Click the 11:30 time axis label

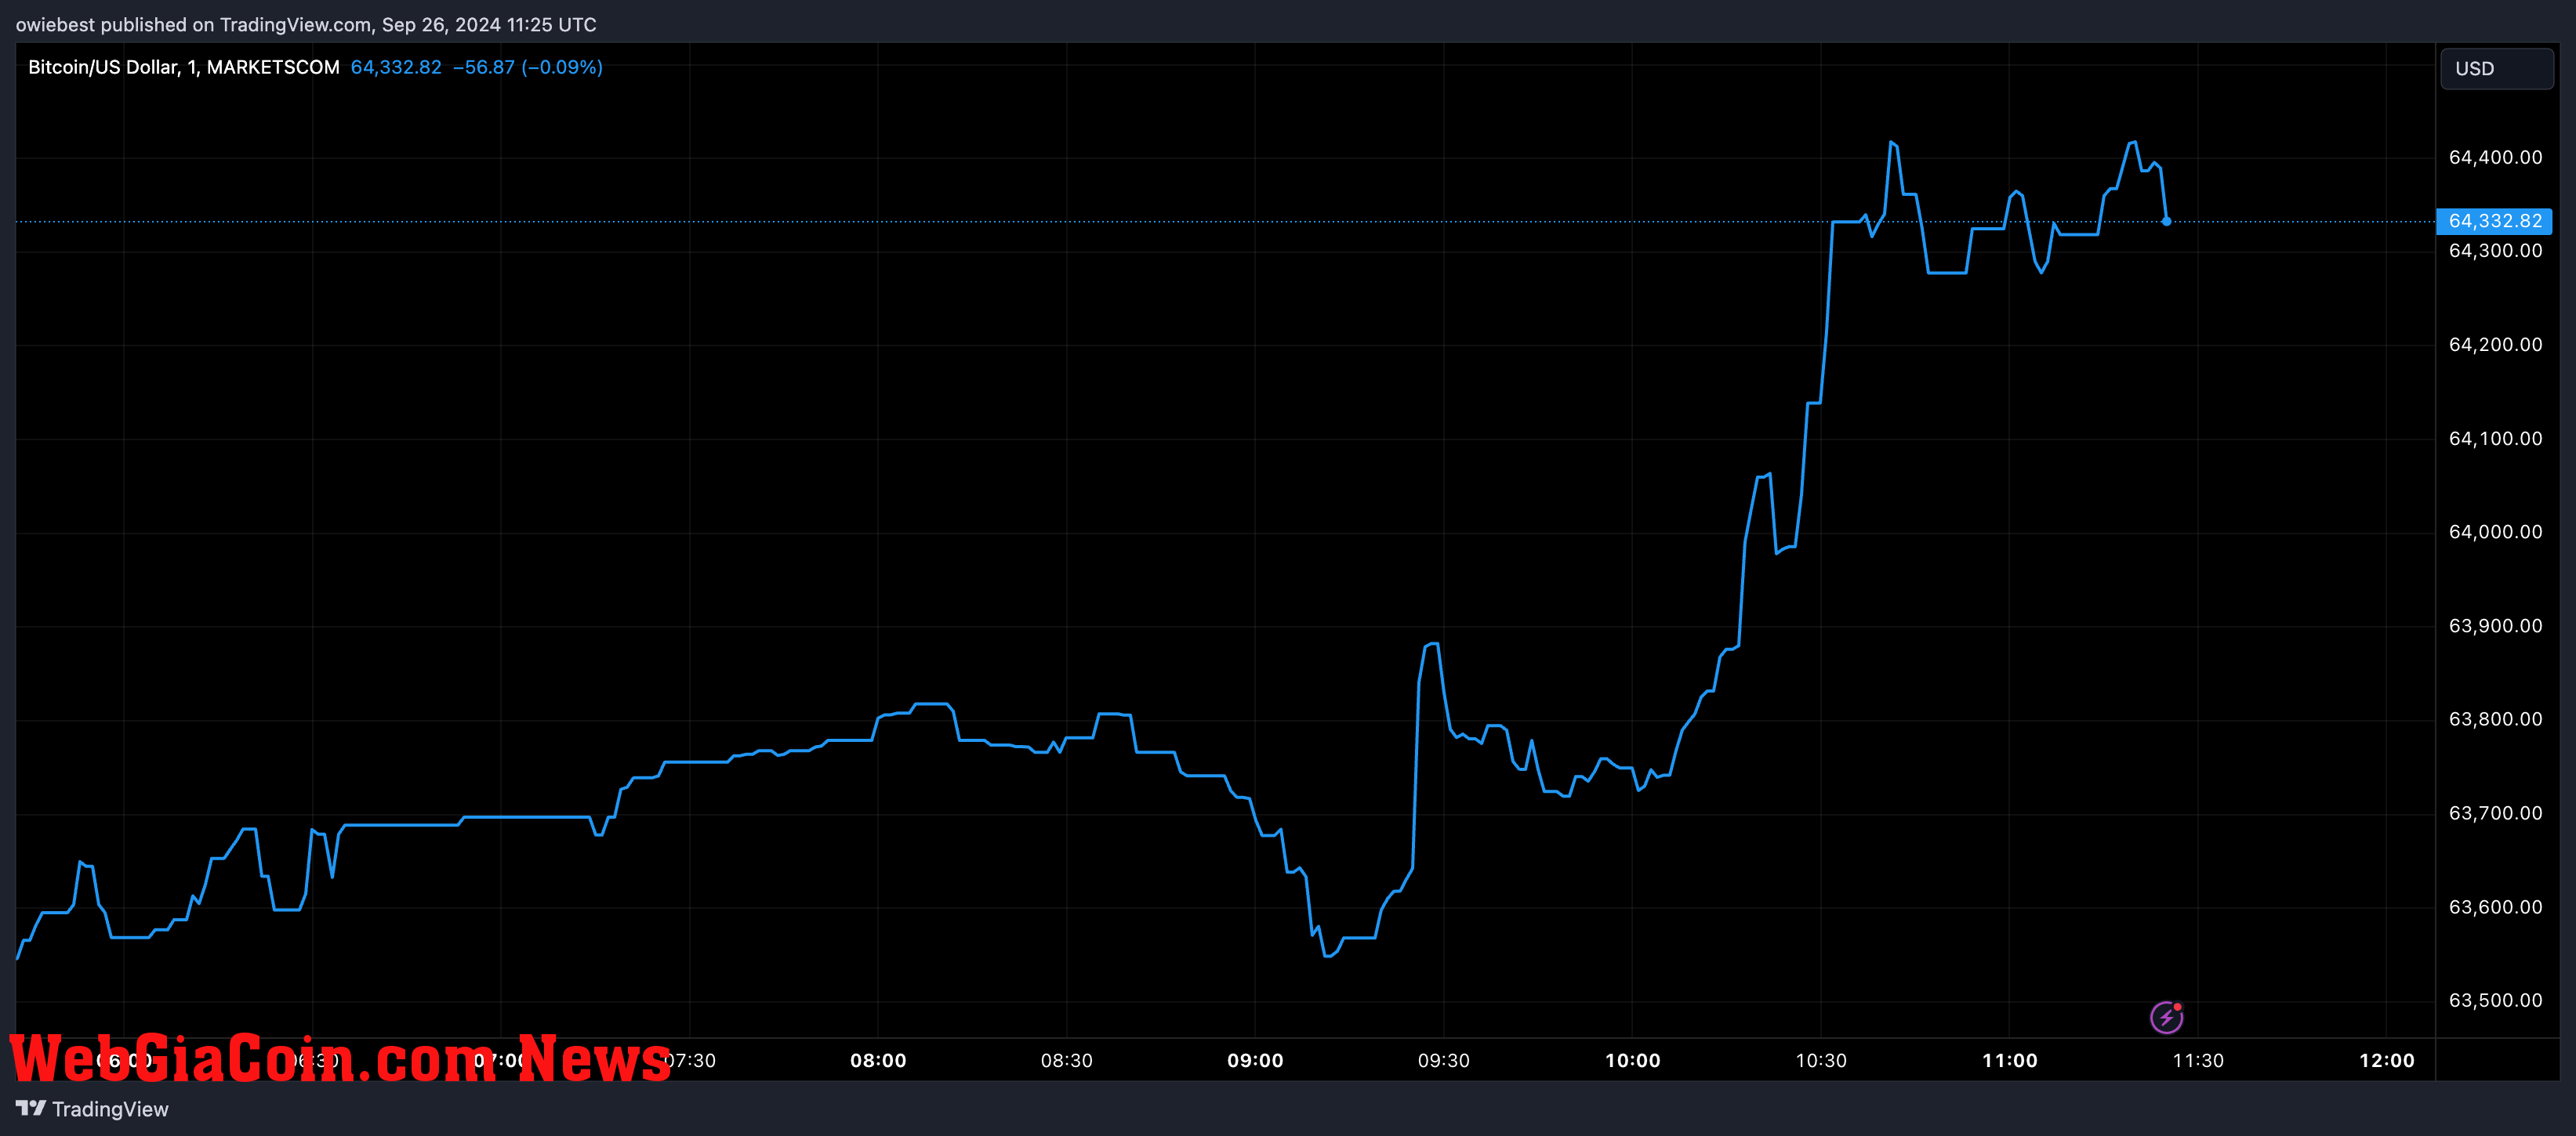[2198, 1060]
